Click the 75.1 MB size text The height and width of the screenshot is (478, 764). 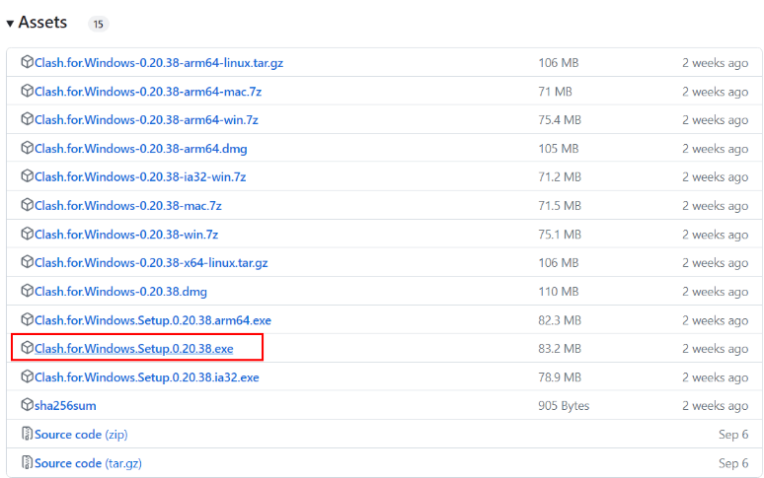560,234
